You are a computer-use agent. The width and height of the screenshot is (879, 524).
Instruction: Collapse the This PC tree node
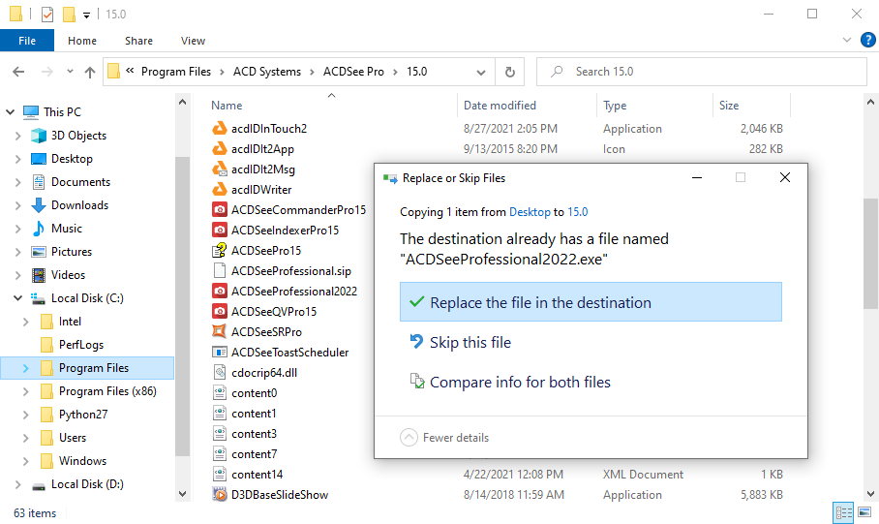pos(10,112)
